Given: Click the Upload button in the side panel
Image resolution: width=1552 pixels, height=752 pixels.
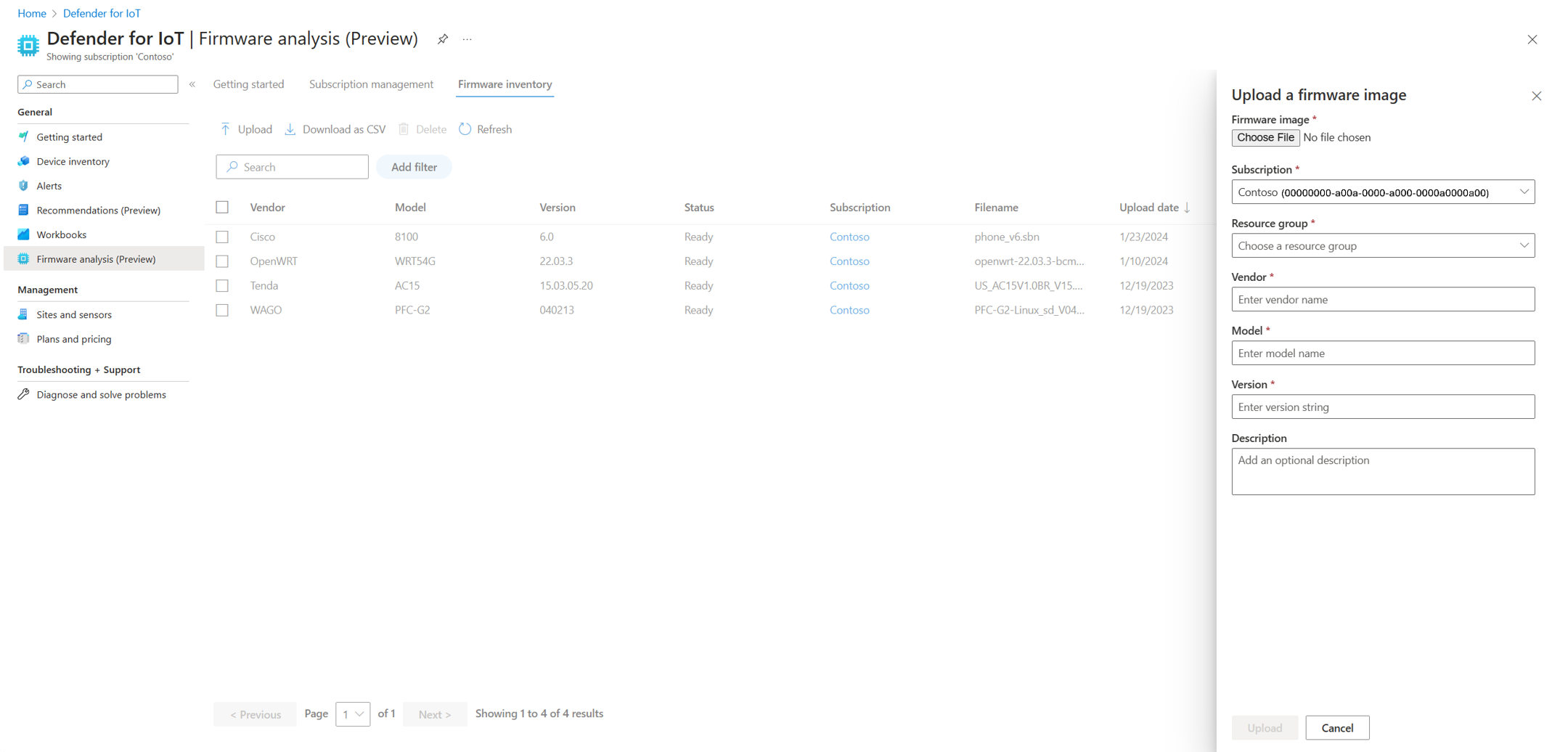Looking at the screenshot, I should coord(1265,728).
